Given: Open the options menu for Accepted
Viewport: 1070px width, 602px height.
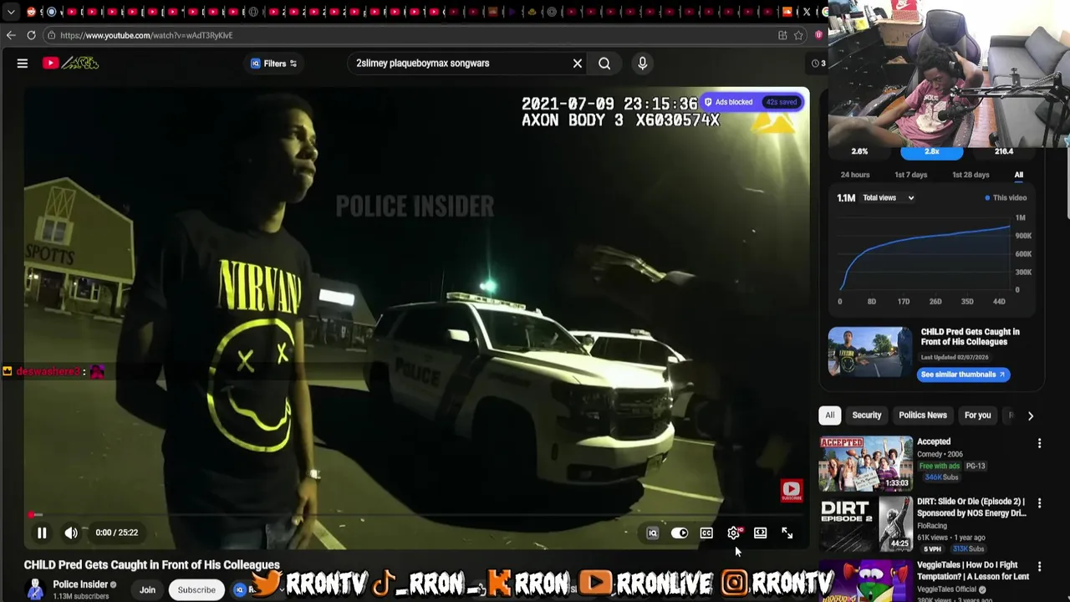Looking at the screenshot, I should tap(1039, 443).
